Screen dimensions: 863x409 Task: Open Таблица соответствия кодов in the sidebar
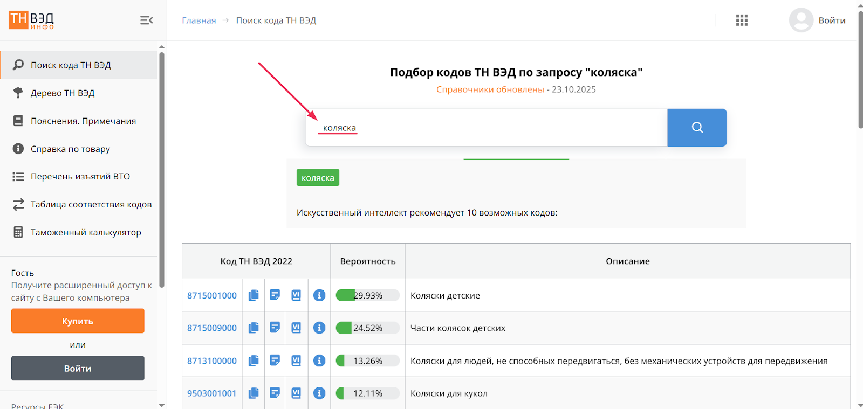coord(91,205)
